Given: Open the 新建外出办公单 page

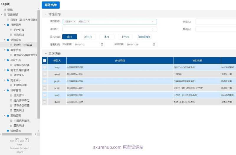Looking at the screenshot, I should tap(23, 45).
